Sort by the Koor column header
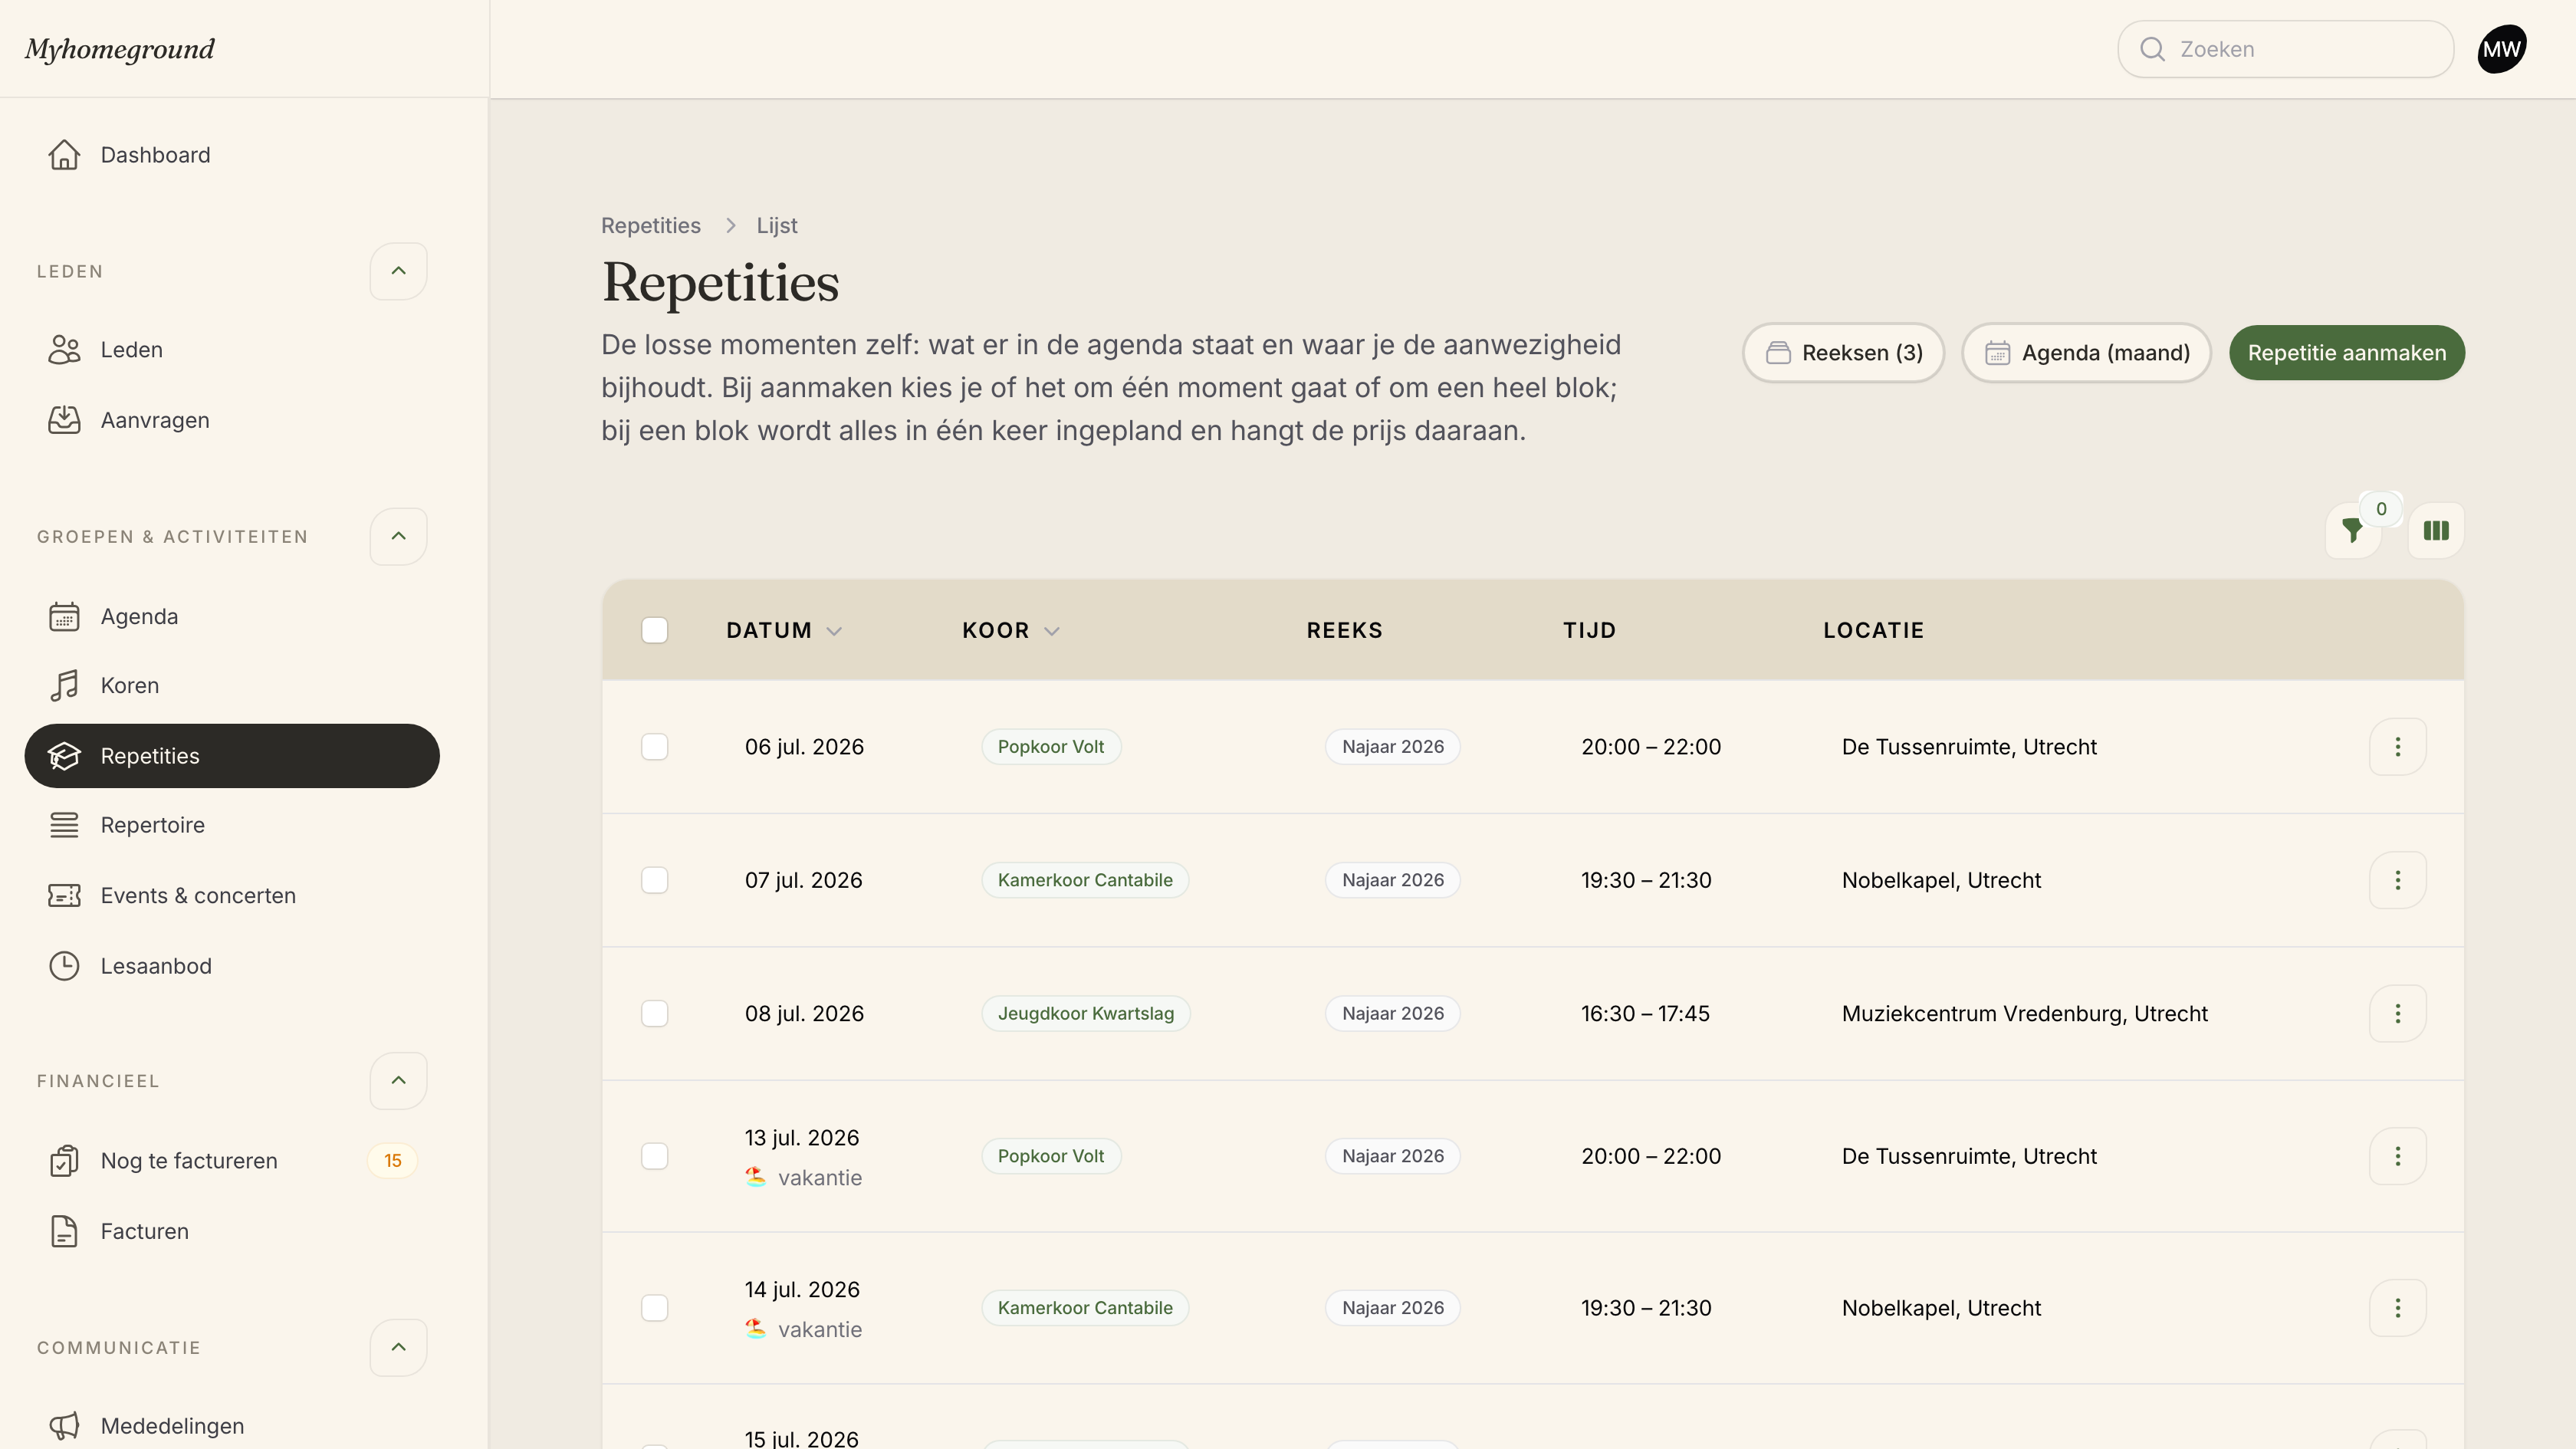2576x1449 pixels. click(x=1010, y=630)
